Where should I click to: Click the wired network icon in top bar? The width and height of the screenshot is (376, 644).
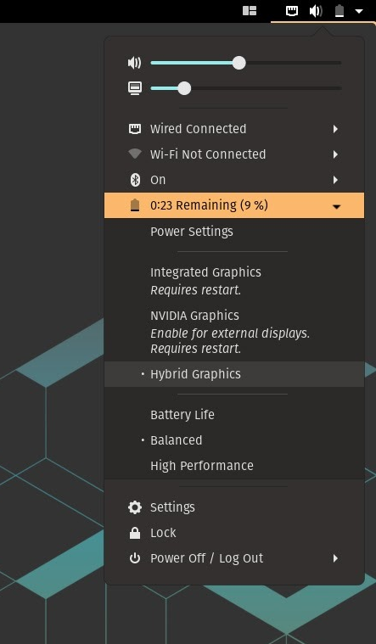tap(292, 11)
